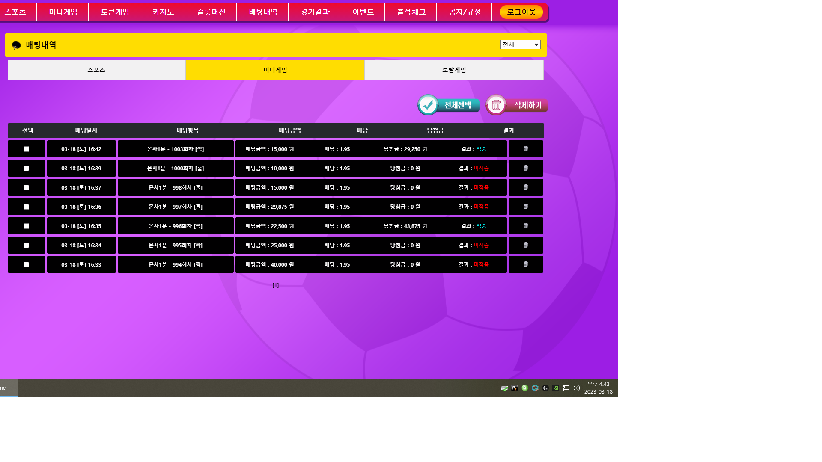Click trash icon for 1003회차 bet row
Screen dimensions: 822x462
pyautogui.click(x=526, y=149)
